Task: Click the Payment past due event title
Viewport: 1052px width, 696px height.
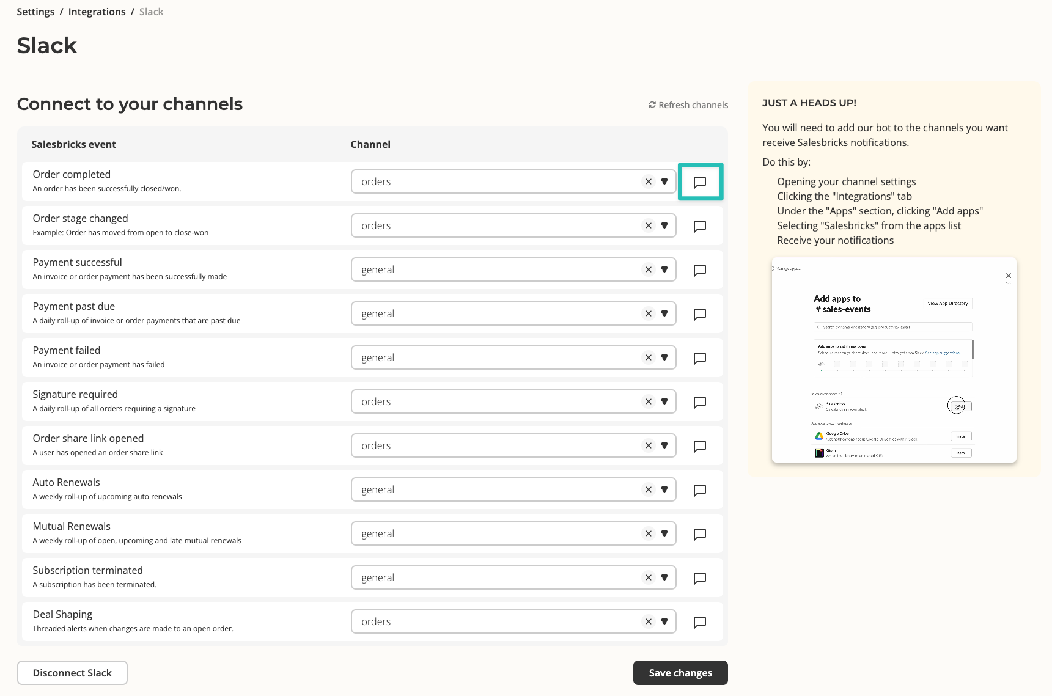Action: (73, 306)
